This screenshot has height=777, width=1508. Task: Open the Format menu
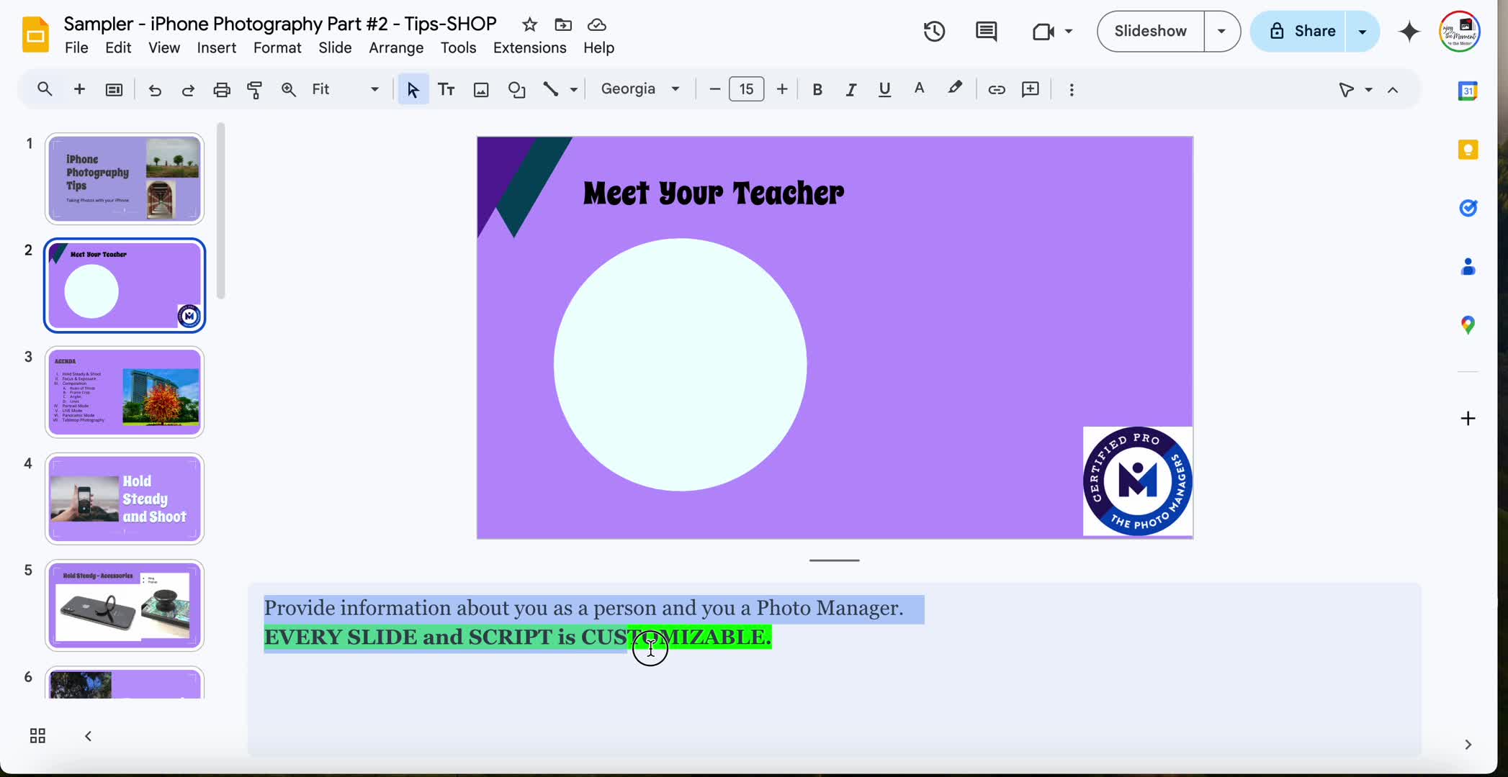pyautogui.click(x=277, y=47)
